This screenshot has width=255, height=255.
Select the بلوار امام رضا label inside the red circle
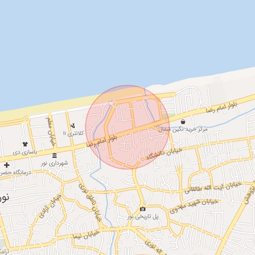(102, 141)
